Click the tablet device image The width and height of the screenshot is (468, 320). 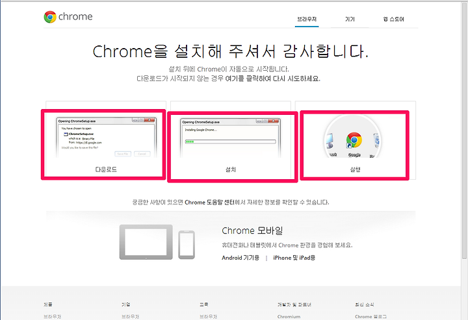click(x=146, y=242)
